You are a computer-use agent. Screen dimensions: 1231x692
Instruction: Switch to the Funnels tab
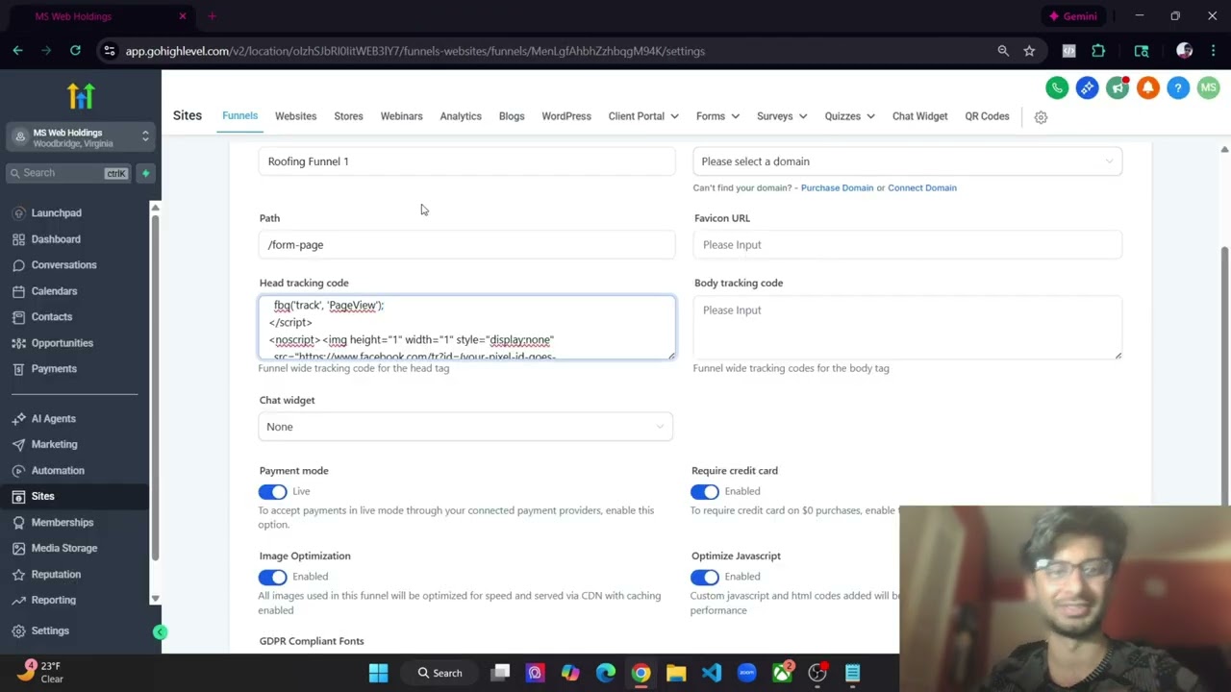click(x=239, y=116)
